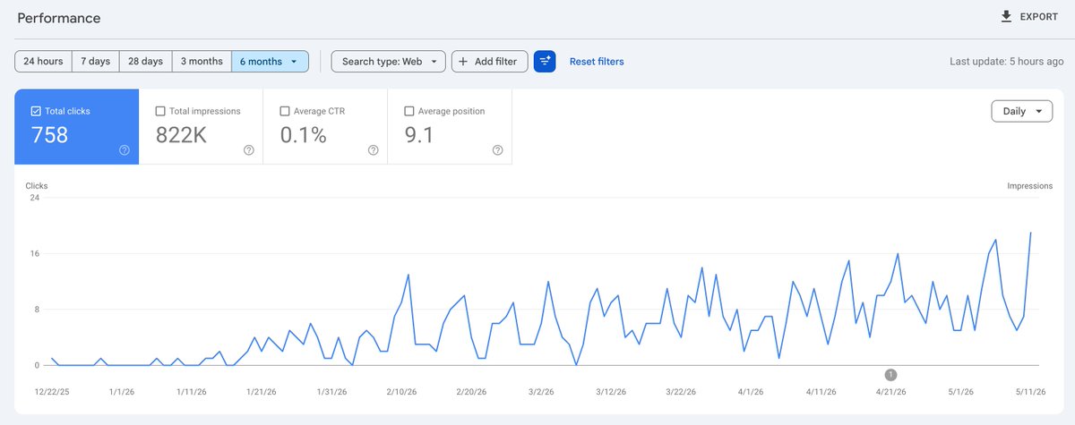This screenshot has height=425, width=1075.
Task: Select the 28 days date range
Action: tap(145, 61)
